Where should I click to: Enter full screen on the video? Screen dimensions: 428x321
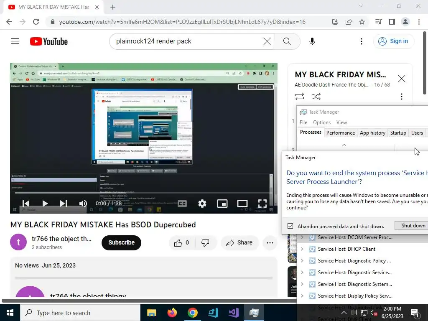[x=262, y=204]
